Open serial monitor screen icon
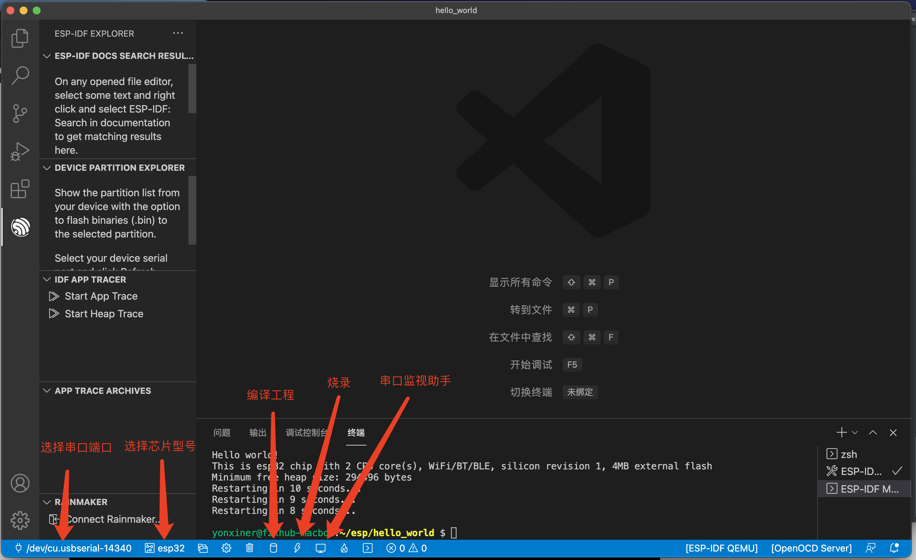916x560 pixels. (321, 548)
